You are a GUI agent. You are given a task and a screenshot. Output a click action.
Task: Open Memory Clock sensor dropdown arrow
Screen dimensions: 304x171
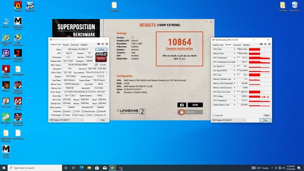234,54
